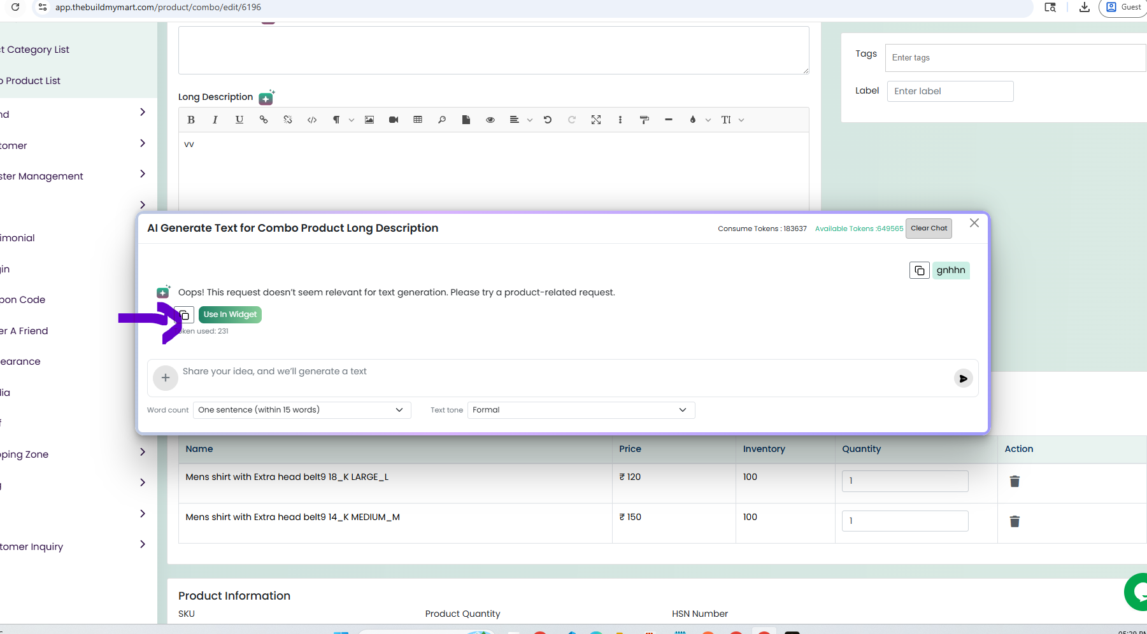The height and width of the screenshot is (634, 1147).
Task: Open more options three-dot menu in editor
Action: pyautogui.click(x=620, y=120)
